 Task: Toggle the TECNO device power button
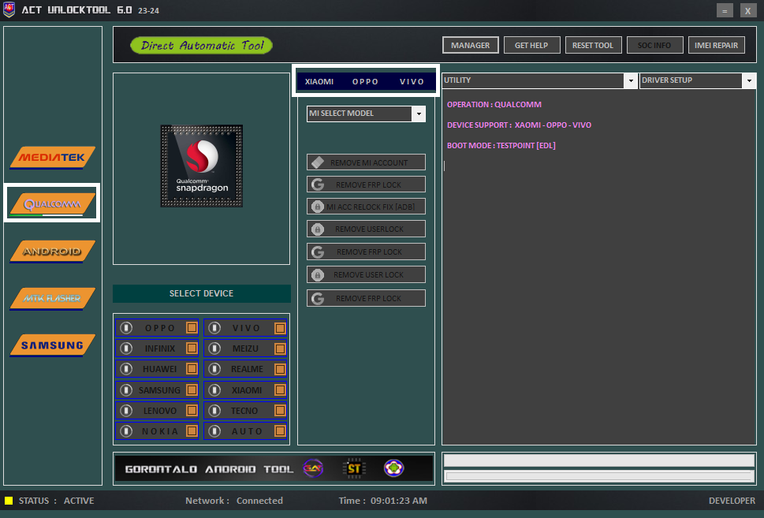tap(214, 411)
